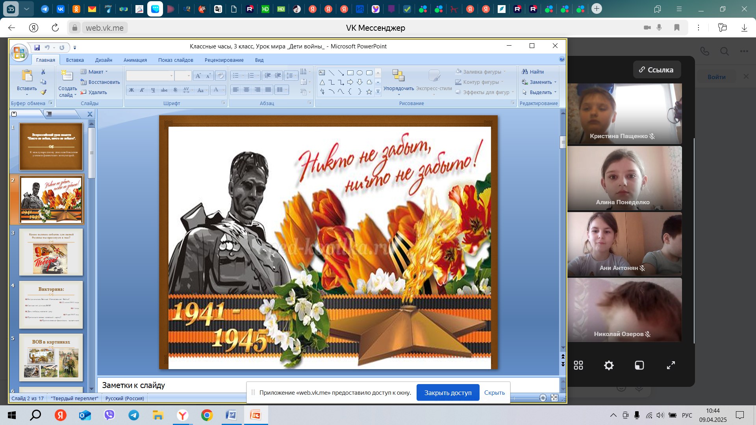Select the rectangle shape in the Рисование gallery
The image size is (756, 425).
point(350,73)
